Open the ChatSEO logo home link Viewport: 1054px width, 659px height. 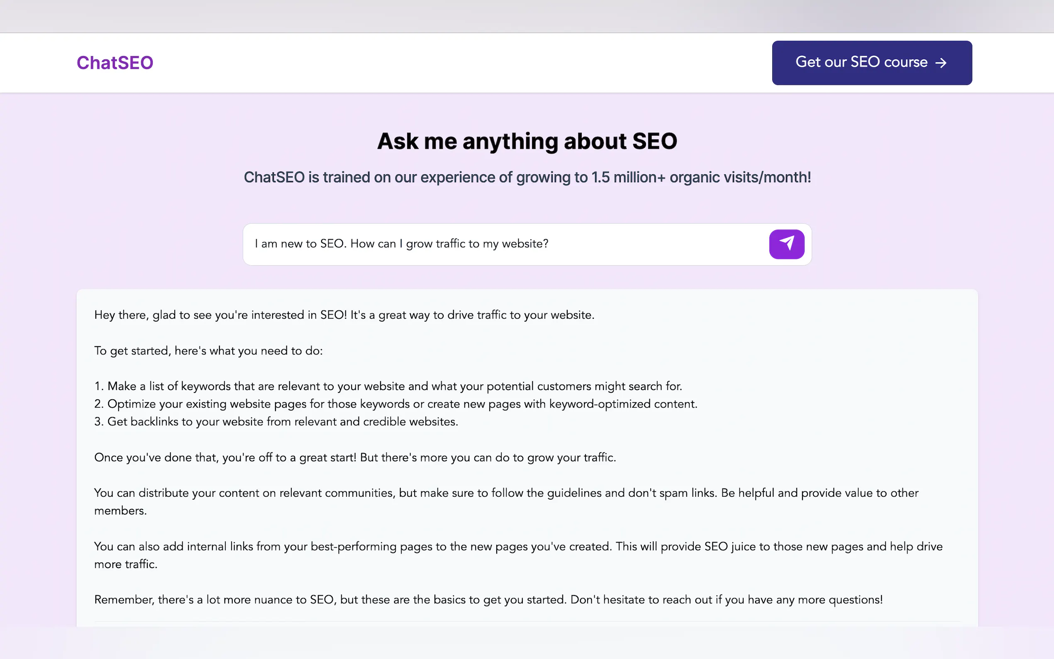click(115, 63)
